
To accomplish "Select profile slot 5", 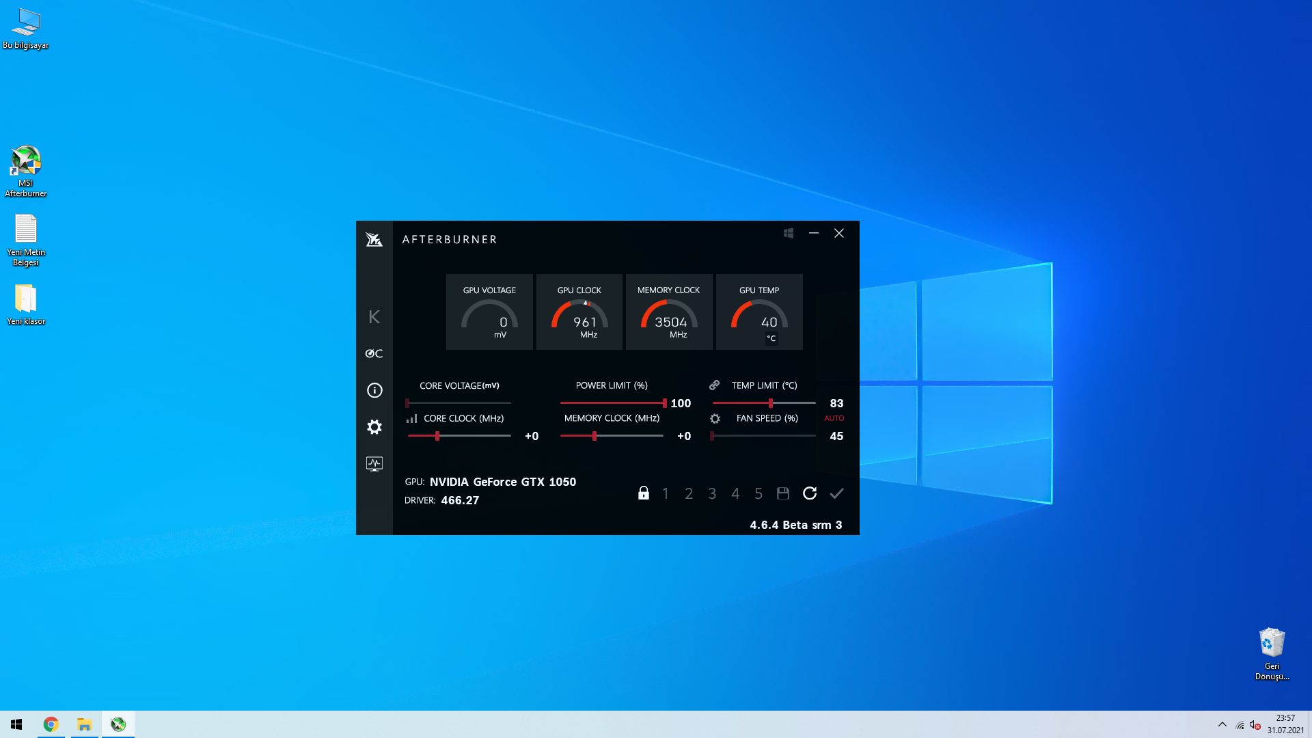I will pyautogui.click(x=758, y=493).
